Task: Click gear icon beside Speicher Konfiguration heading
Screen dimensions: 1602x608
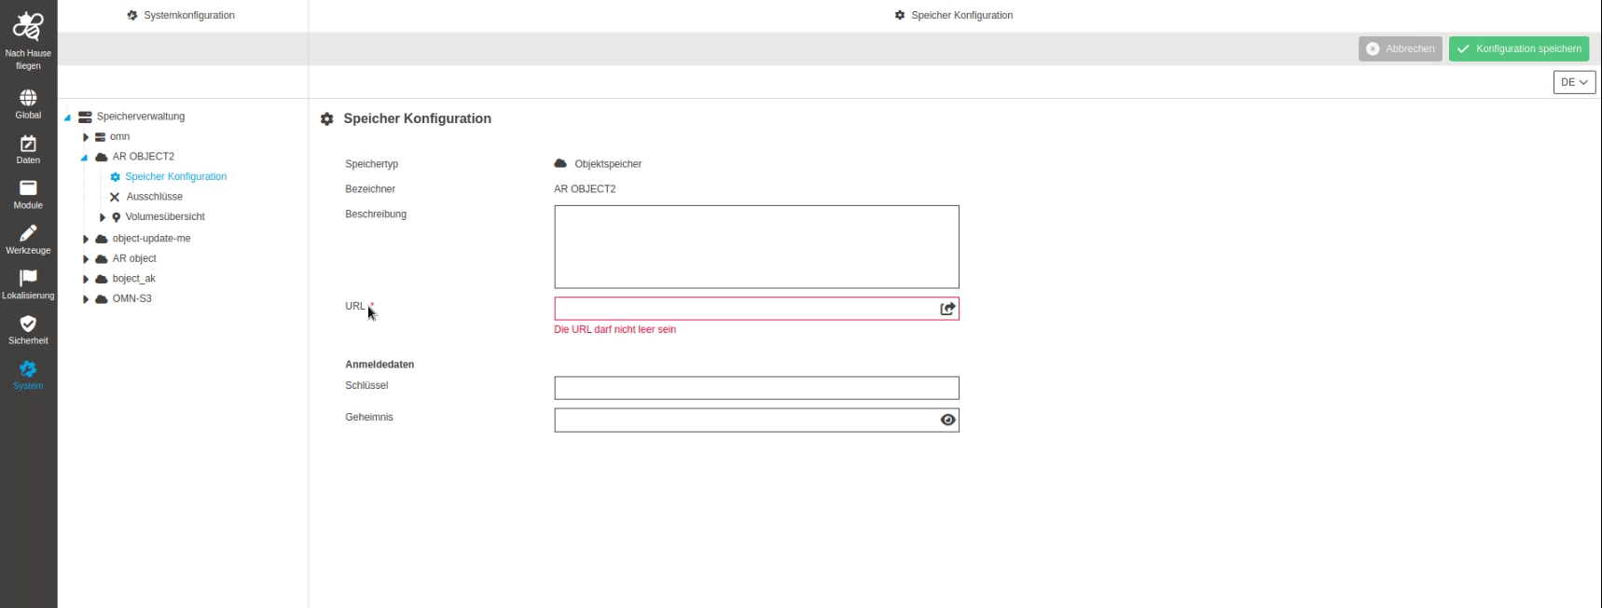Action: [326, 118]
